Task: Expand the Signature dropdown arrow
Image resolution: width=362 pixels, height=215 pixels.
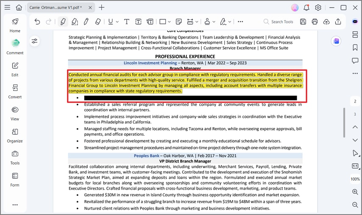Action: point(230,22)
